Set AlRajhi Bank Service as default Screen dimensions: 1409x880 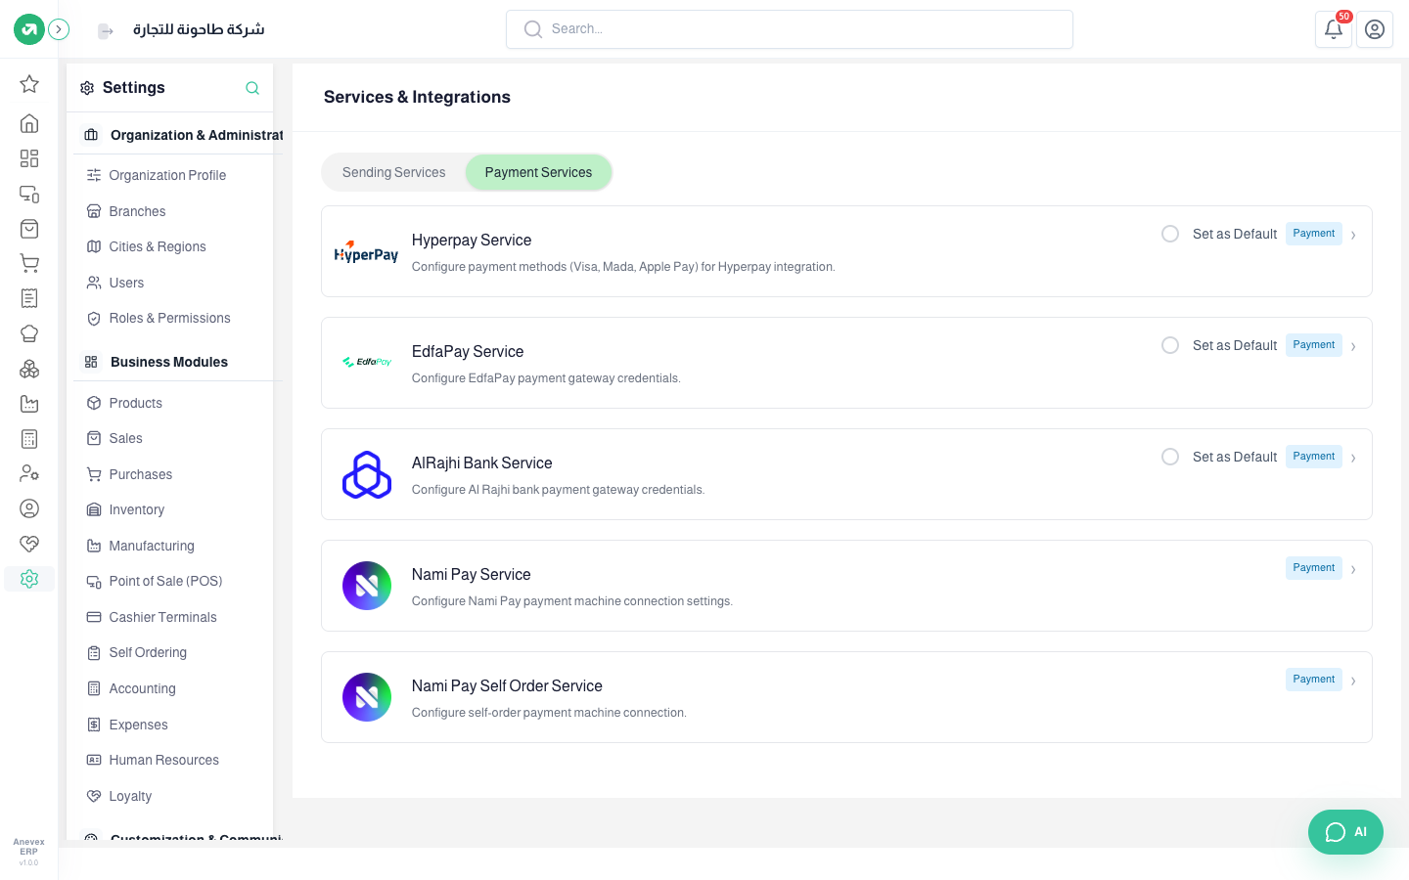(x=1170, y=457)
